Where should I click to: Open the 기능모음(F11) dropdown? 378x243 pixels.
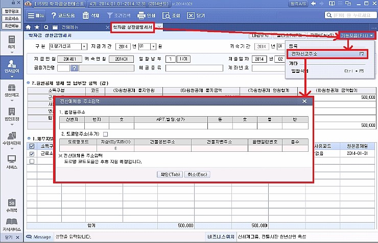[357, 36]
